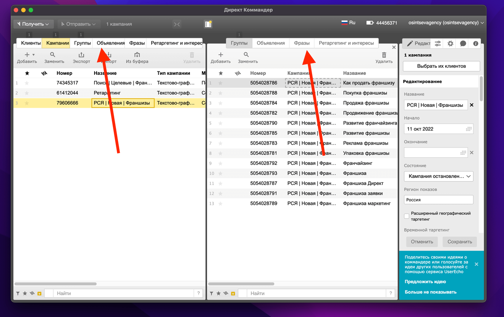Click Добавить plus in groups panel
Screen dimensions: 504x317
tap(220, 55)
